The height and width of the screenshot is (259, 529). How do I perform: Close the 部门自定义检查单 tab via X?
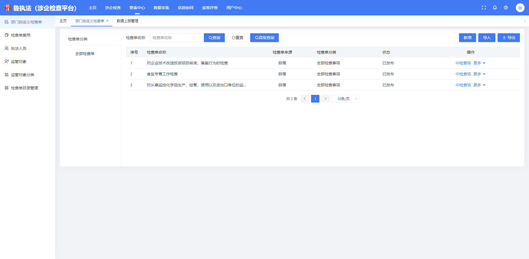coord(107,21)
